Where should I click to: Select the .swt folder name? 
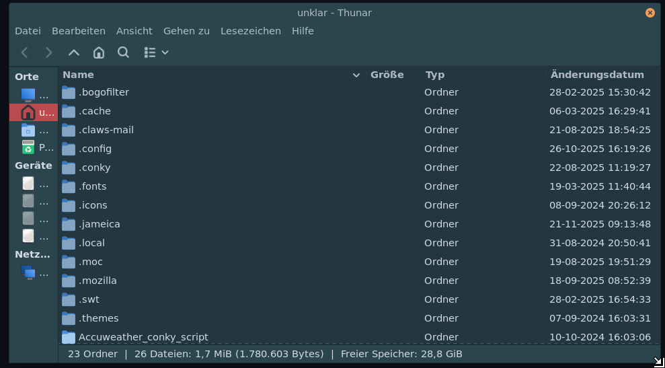89,299
